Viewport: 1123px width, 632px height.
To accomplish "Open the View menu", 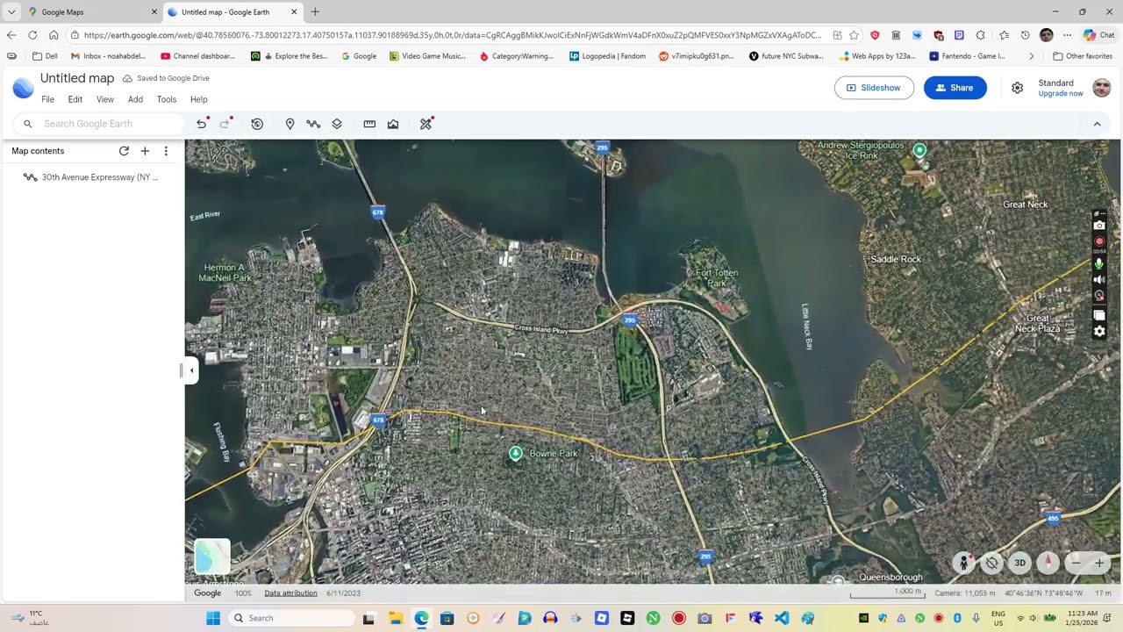I will tap(104, 99).
